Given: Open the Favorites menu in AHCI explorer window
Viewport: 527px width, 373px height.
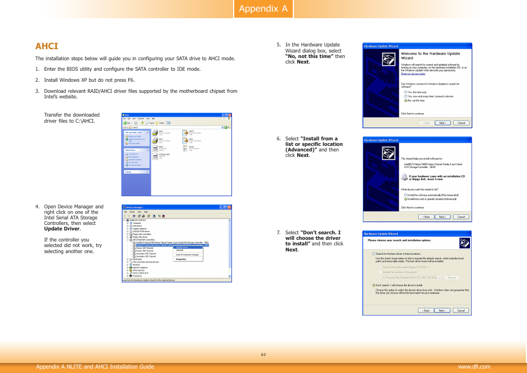Looking at the screenshot, I should [x=141, y=118].
